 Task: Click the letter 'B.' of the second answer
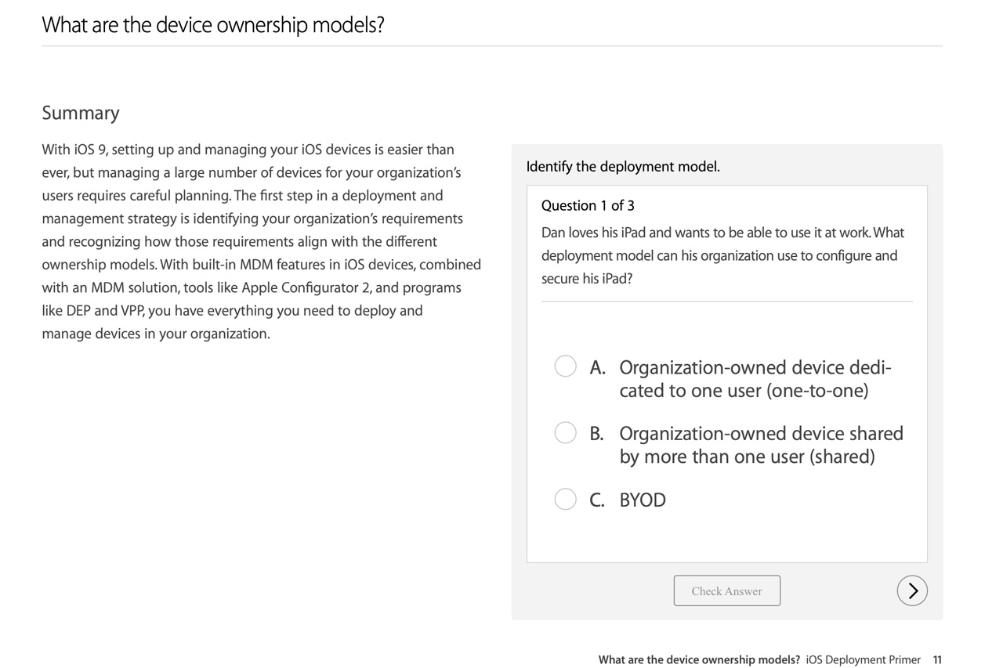click(597, 434)
